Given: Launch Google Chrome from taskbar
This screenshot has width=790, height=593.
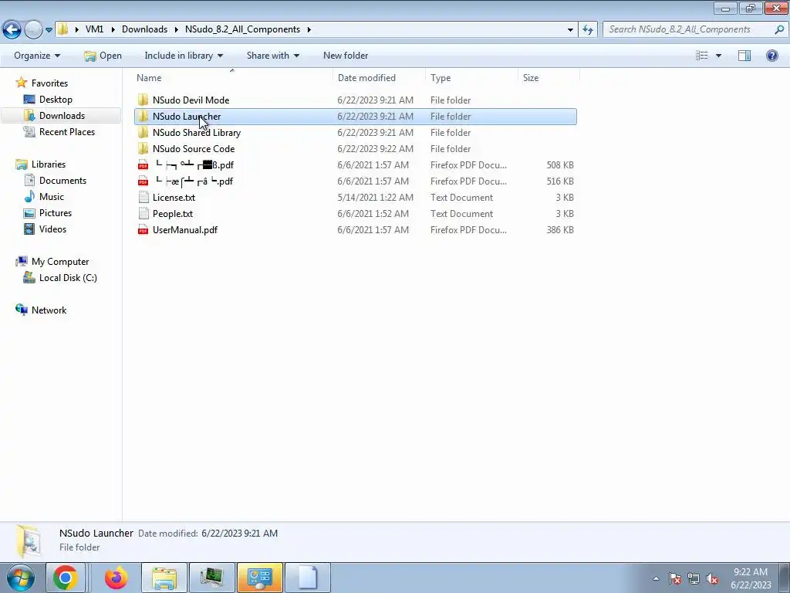Looking at the screenshot, I should (x=66, y=578).
